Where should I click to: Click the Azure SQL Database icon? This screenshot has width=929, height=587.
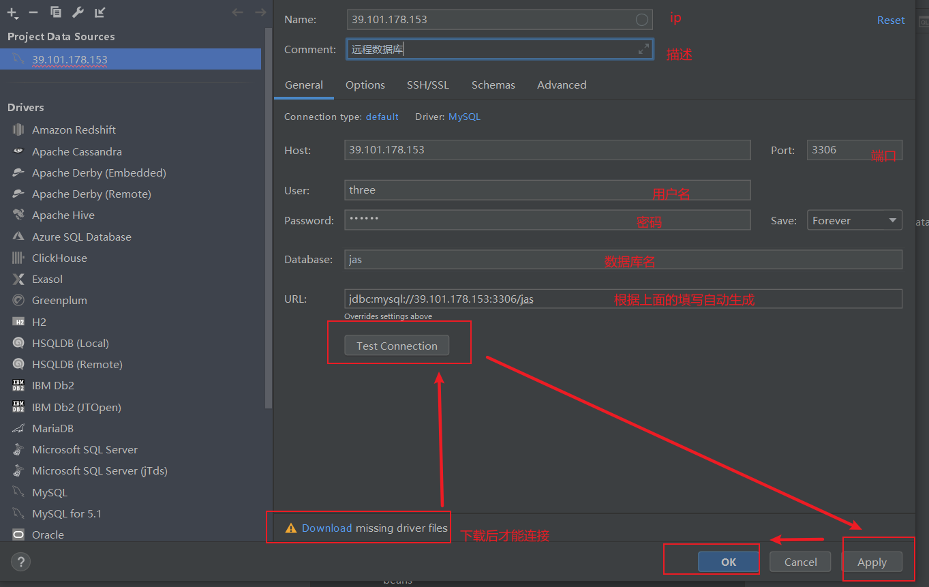pyautogui.click(x=18, y=237)
